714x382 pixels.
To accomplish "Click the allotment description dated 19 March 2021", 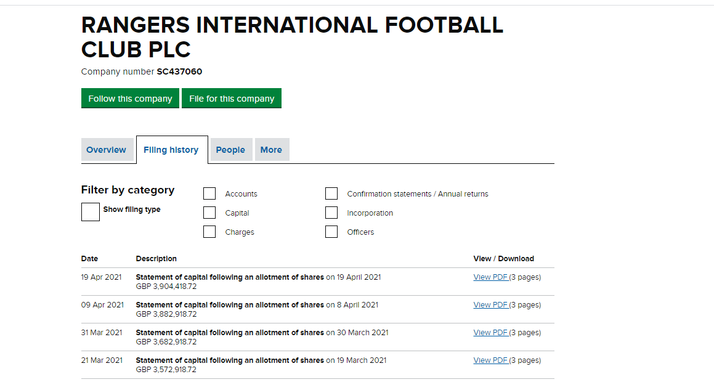I will (x=261, y=360).
